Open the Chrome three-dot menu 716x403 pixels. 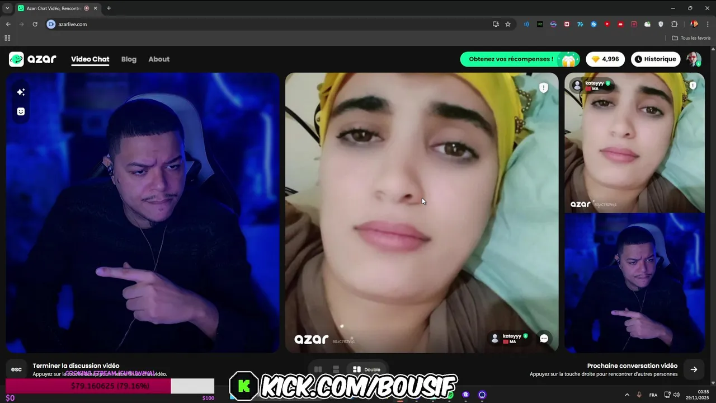coord(708,24)
